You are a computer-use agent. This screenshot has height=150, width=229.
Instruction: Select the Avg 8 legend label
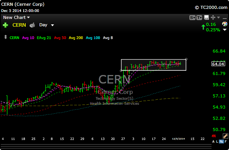pos(108,38)
